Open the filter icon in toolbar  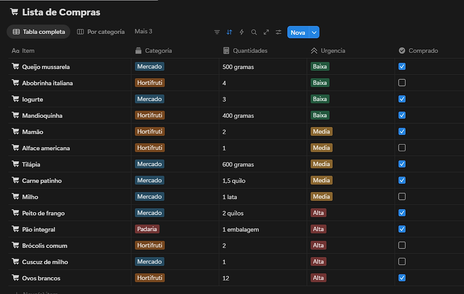[217, 32]
